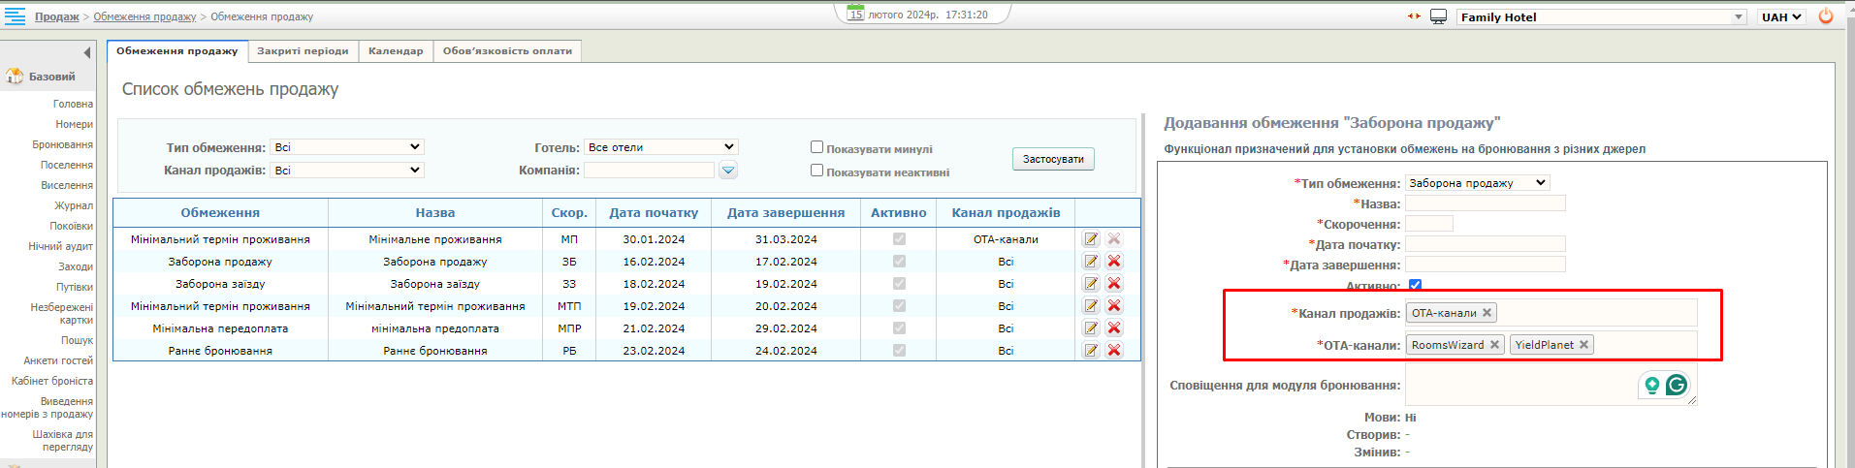The height and width of the screenshot is (468, 1855).
Task: Click the Застосувати button
Action: tap(1053, 159)
